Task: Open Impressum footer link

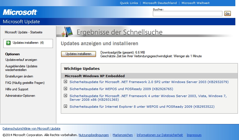Action: point(194,135)
